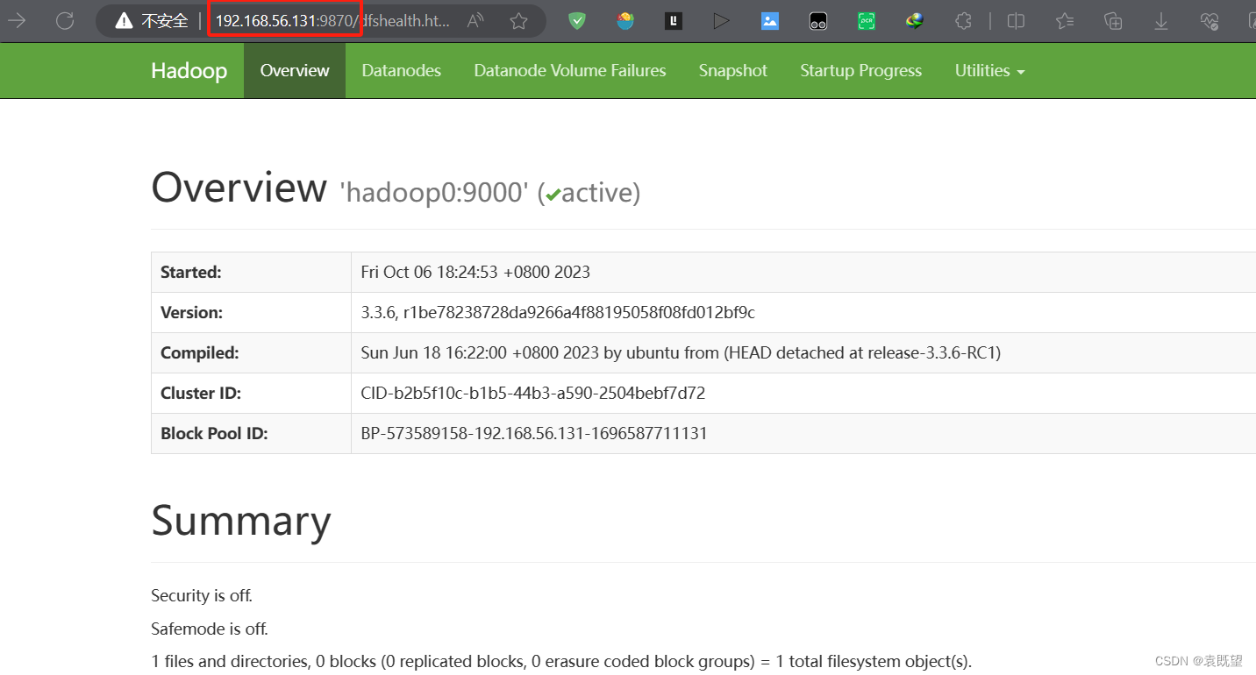Click the 'Started:' row label
1256x675 pixels.
coord(191,273)
